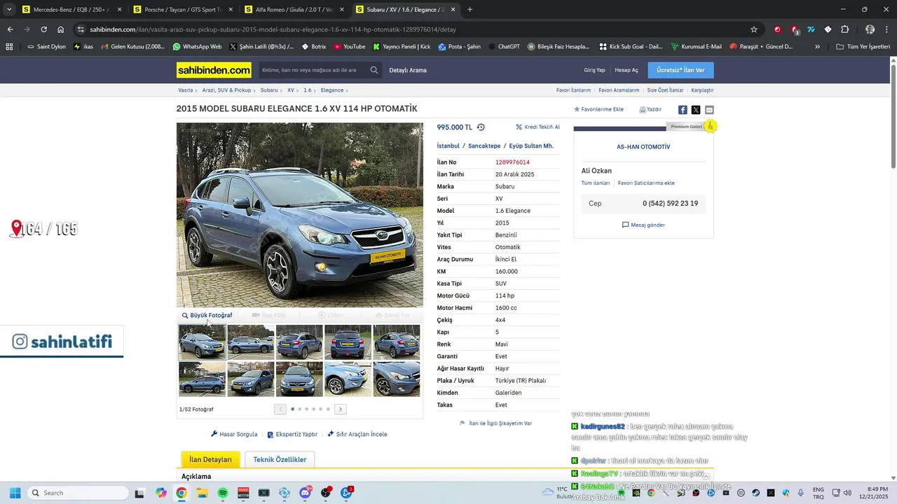Click Mesaj gönder to seller
The width and height of the screenshot is (897, 504).
point(643,225)
